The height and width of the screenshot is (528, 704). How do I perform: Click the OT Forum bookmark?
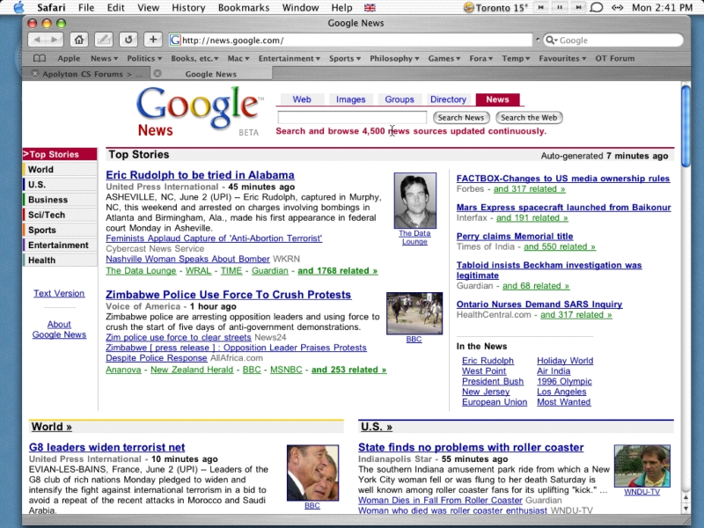(x=614, y=58)
